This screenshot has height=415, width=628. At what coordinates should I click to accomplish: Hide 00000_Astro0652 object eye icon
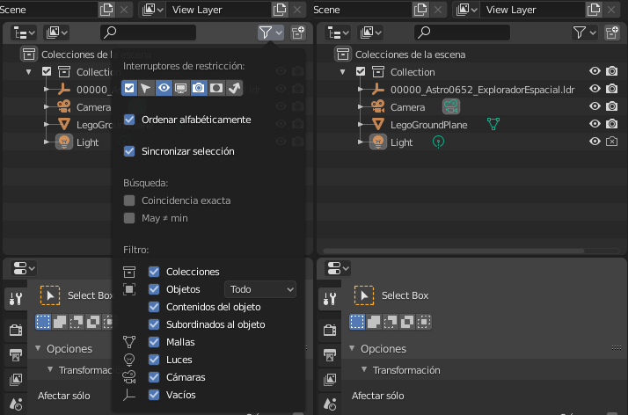point(595,89)
